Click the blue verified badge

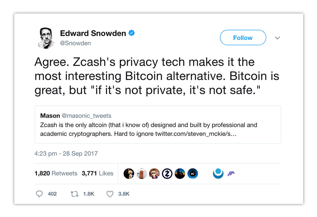132,33
